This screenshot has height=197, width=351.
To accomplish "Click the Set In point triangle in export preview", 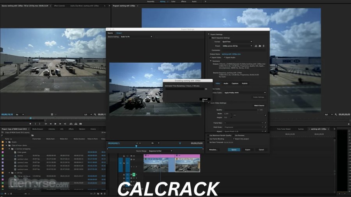I will tap(137, 143).
